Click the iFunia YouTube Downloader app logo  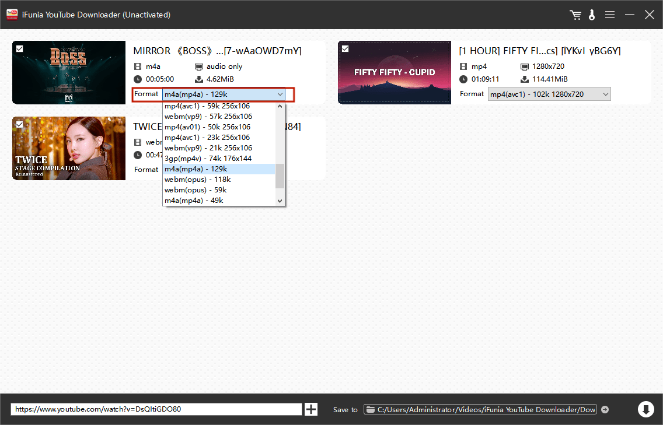tap(11, 15)
